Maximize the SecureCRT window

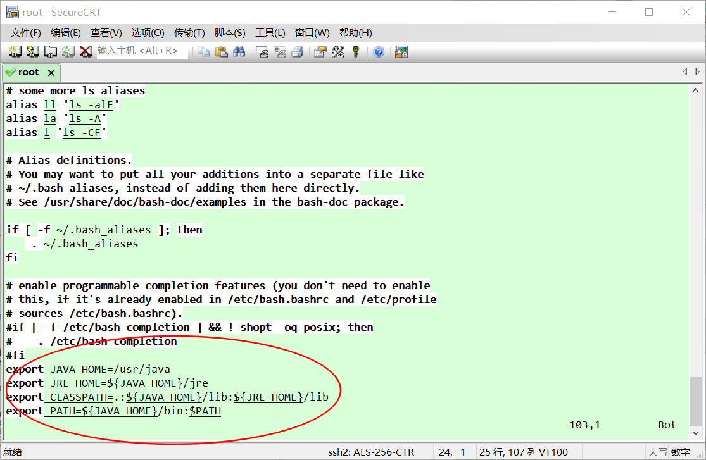tap(649, 12)
